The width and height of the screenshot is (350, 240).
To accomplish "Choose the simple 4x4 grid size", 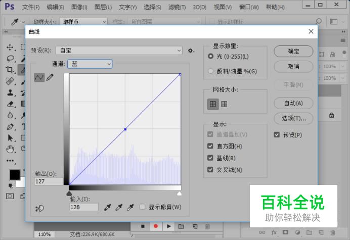I will (213, 104).
